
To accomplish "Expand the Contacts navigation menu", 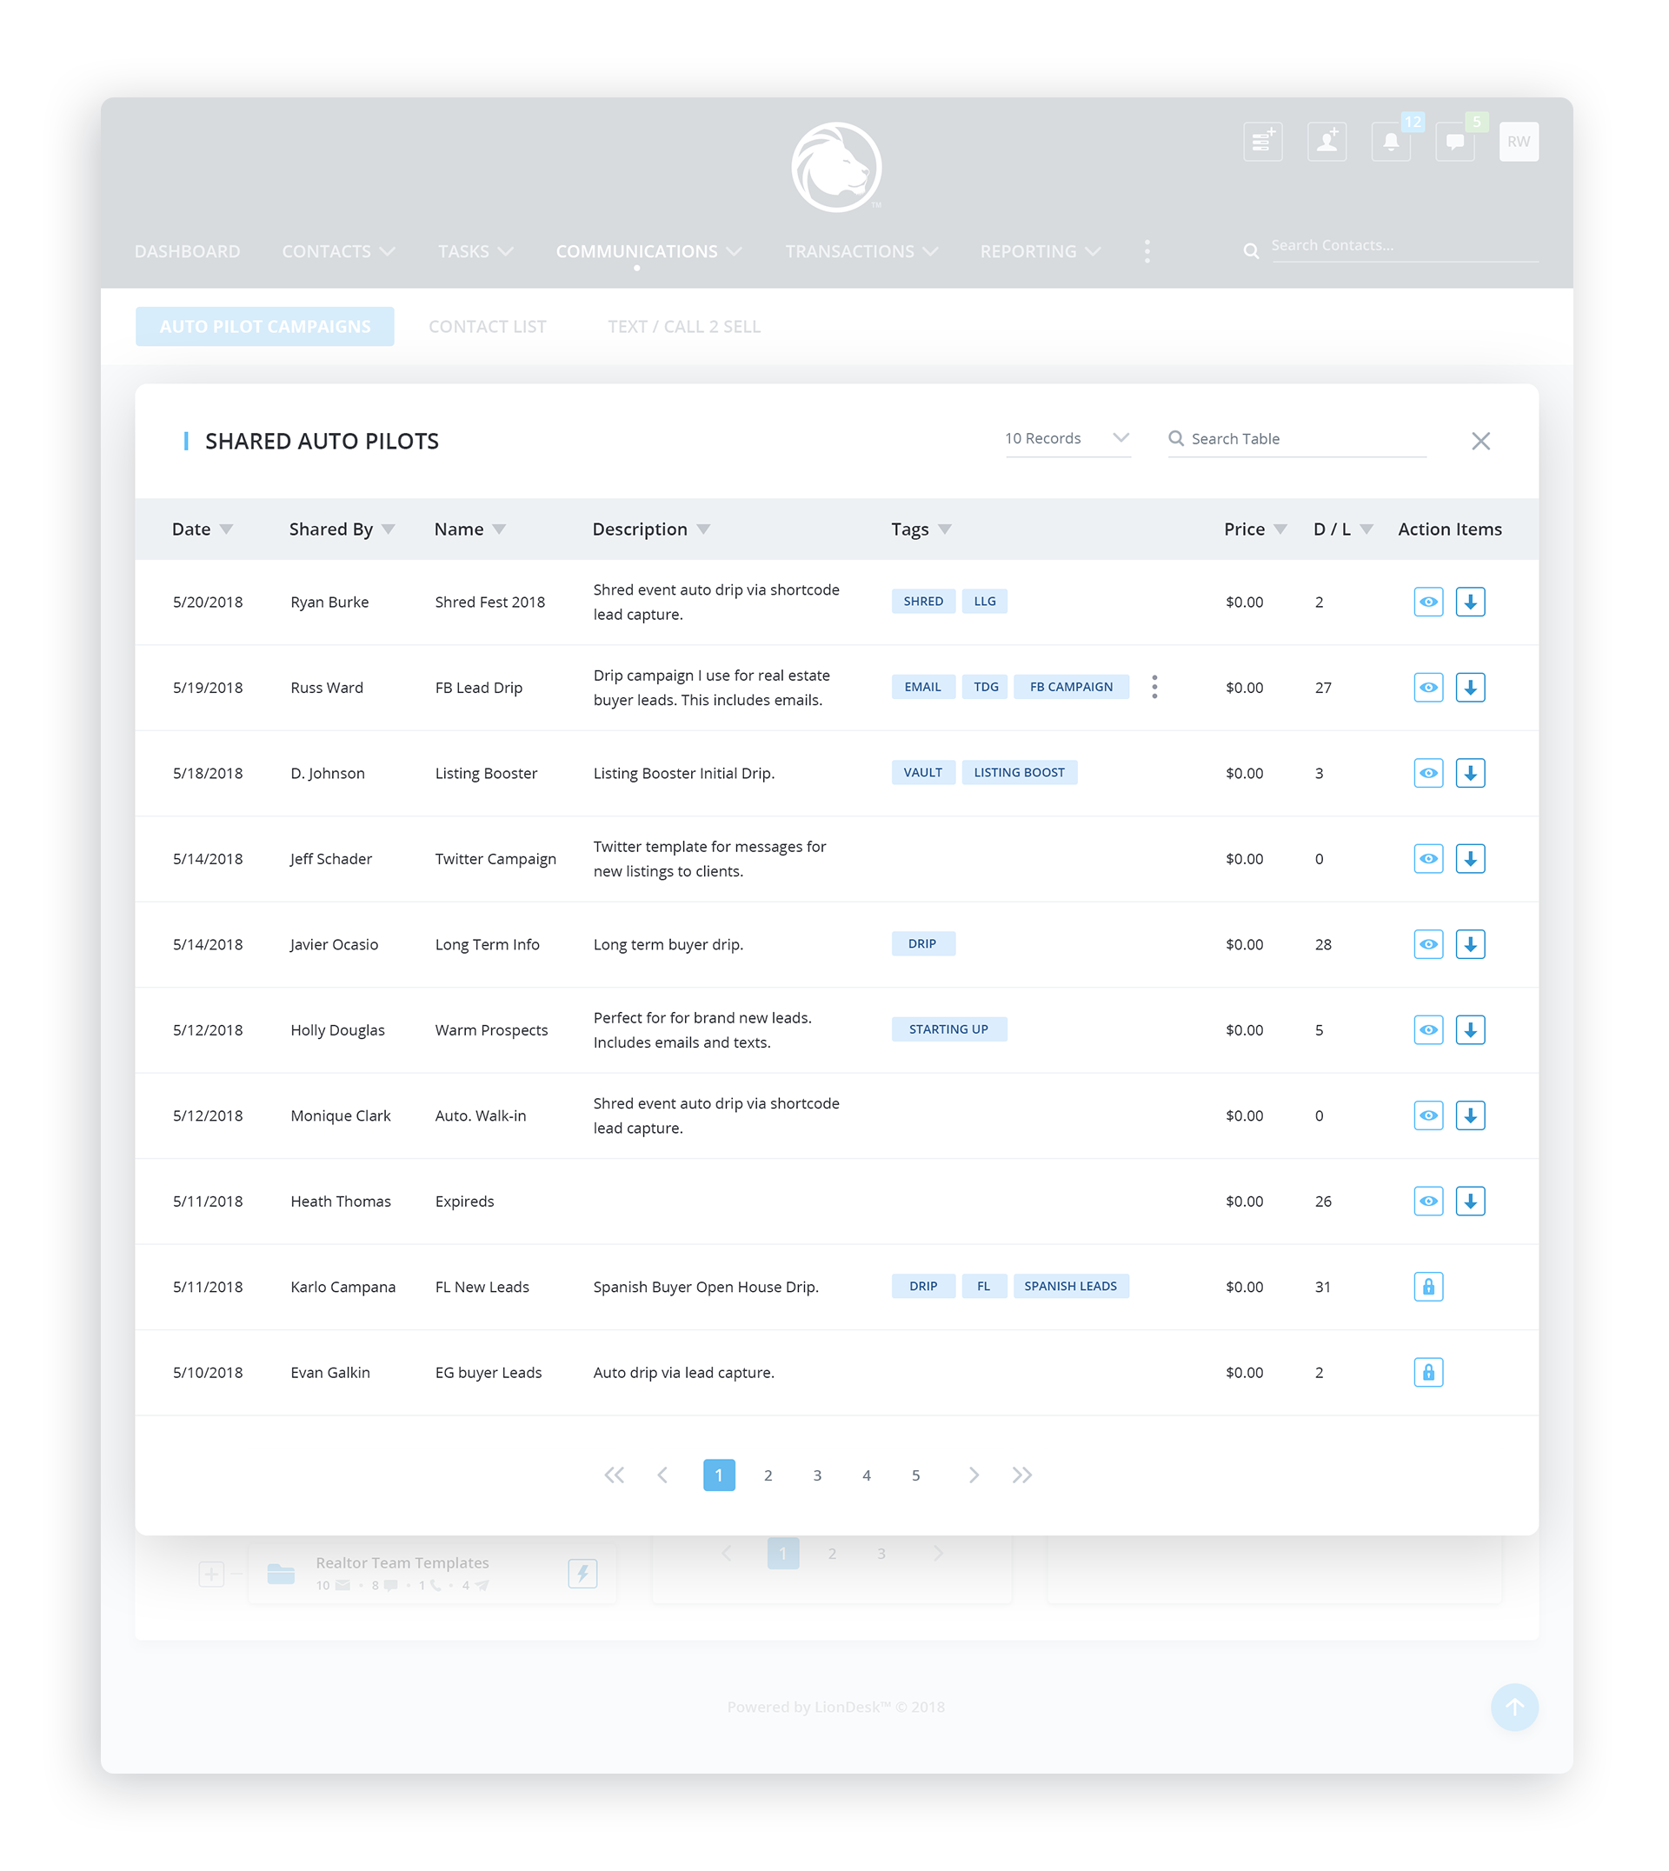I will point(337,251).
